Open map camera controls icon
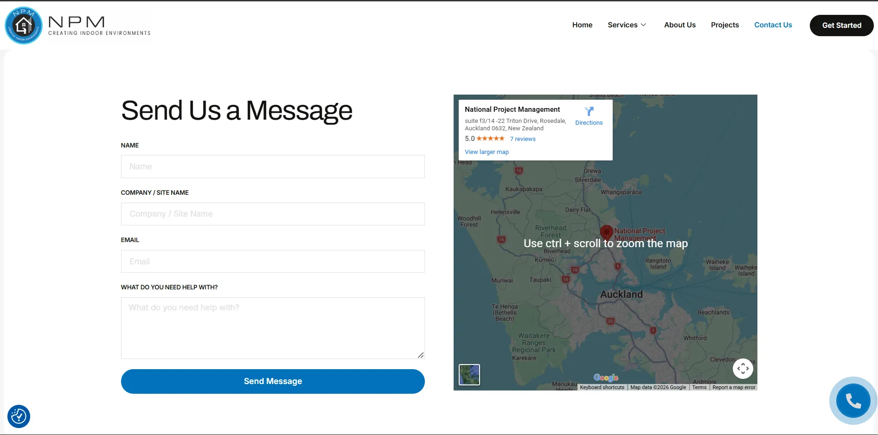 click(743, 369)
